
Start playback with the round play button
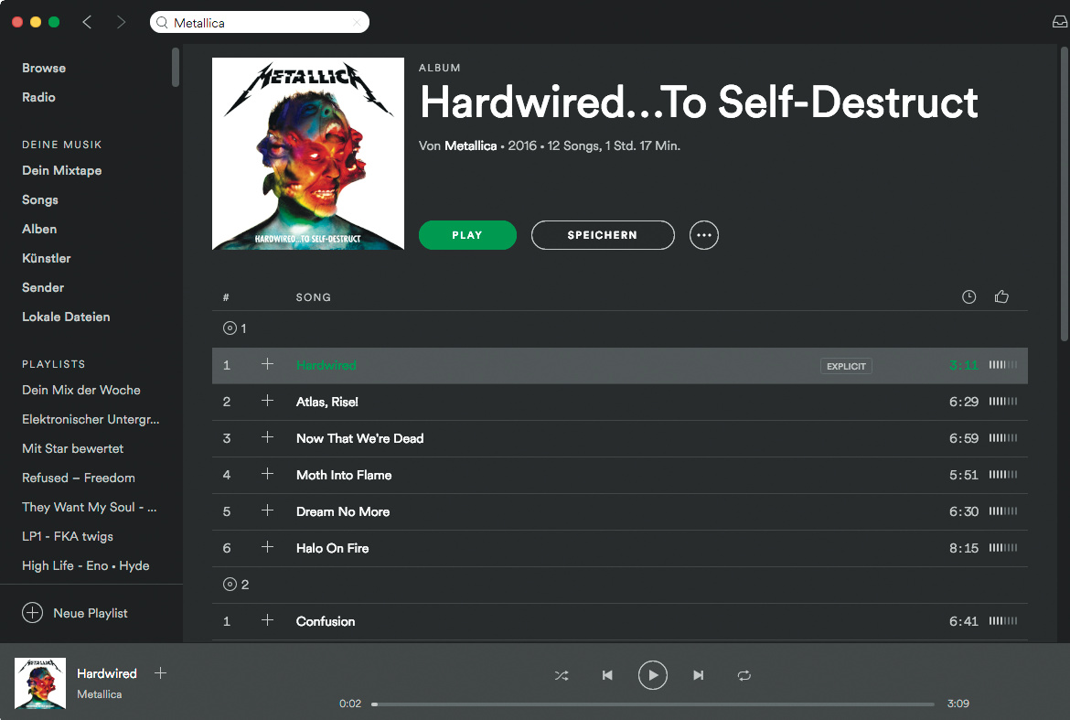click(x=652, y=676)
